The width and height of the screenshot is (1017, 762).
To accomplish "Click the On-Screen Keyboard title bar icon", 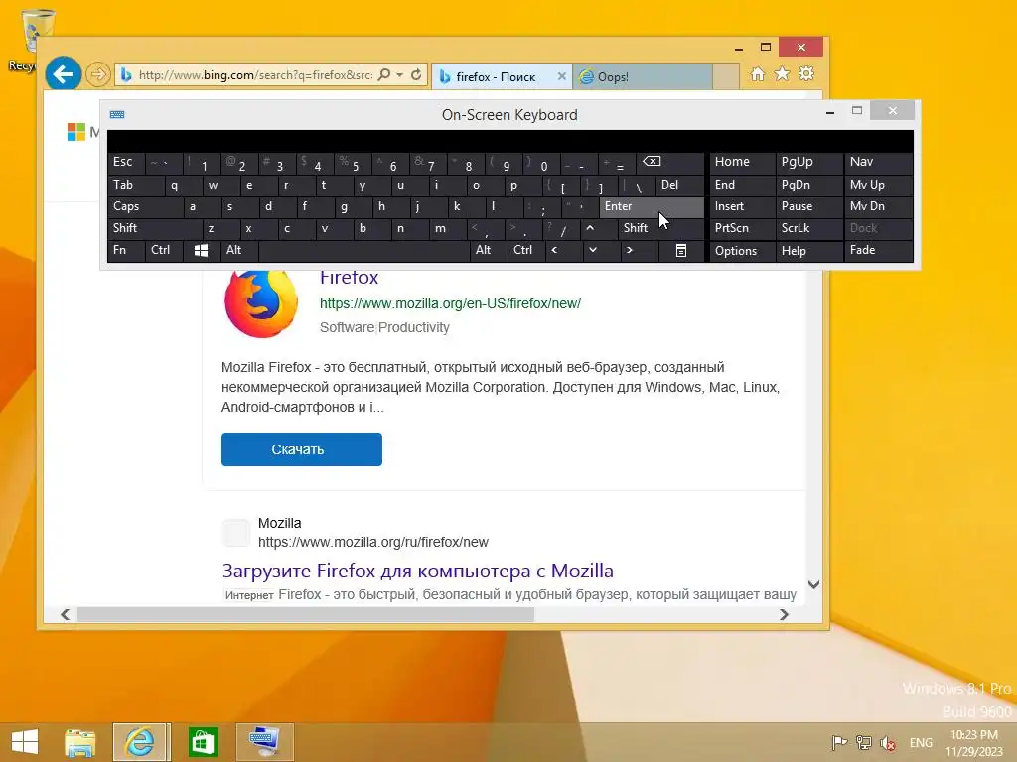I will click(x=117, y=115).
